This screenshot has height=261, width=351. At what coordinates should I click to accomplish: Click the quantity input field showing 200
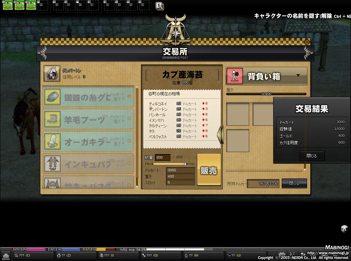pos(162,157)
